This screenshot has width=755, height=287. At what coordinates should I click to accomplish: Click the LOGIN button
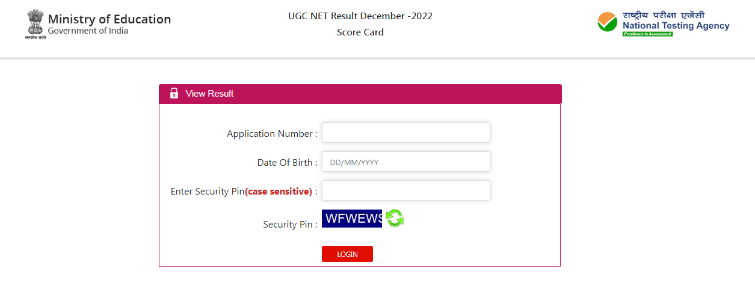[x=347, y=254]
